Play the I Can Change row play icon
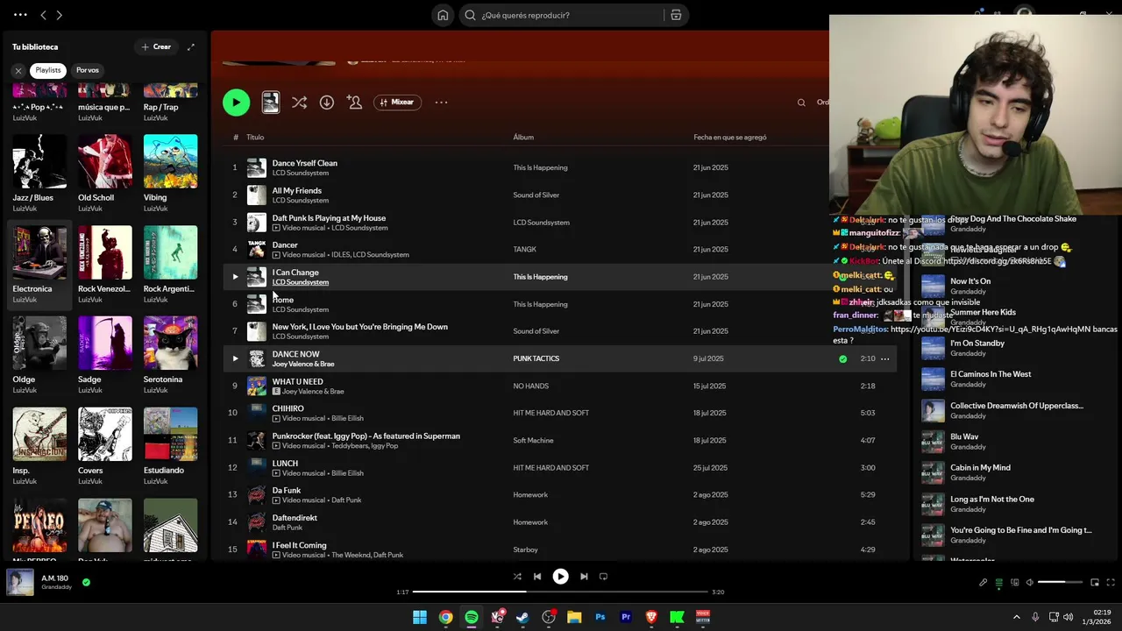 click(x=235, y=277)
